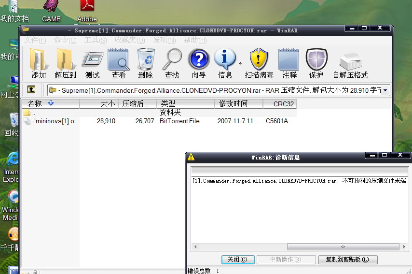The image size is (412, 274).
Task: Click the diagnostic scrollbar left arrow
Action: 195,247
